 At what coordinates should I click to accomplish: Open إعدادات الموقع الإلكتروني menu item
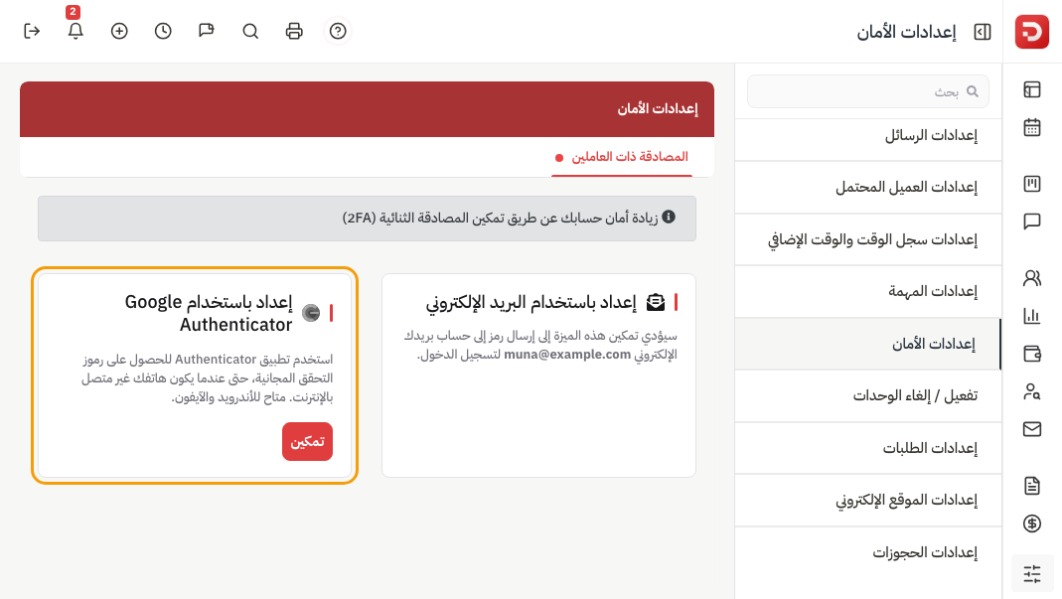tap(868, 500)
